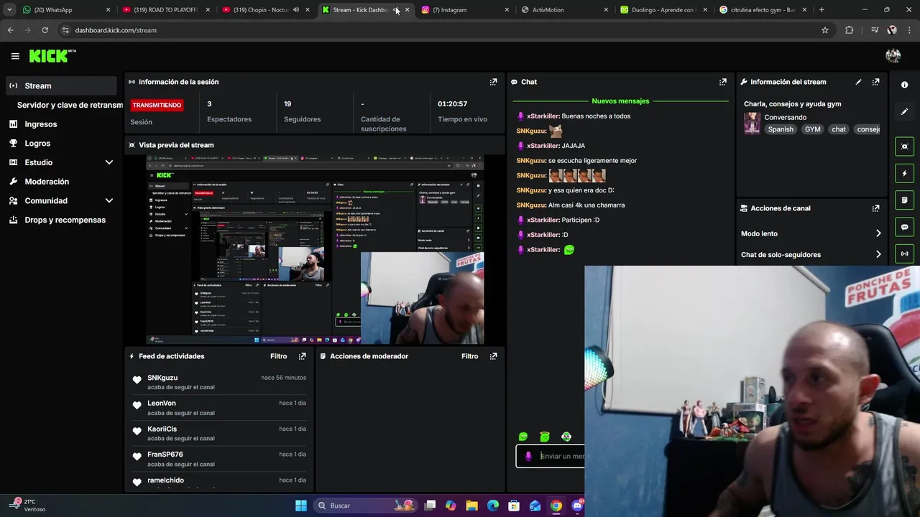Toggle the stream preview widget icon

[x=904, y=146]
